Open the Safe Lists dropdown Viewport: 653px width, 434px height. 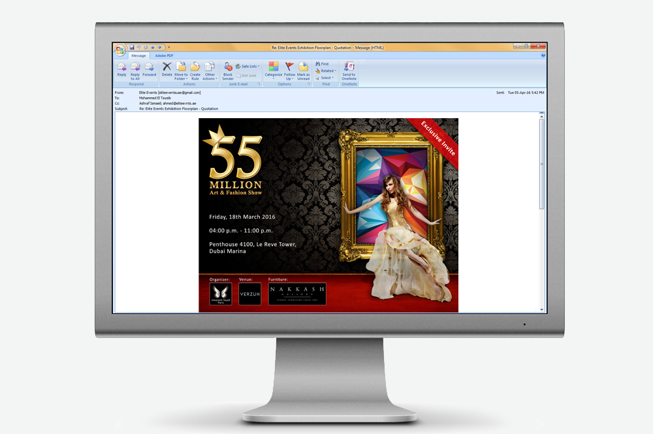249,67
